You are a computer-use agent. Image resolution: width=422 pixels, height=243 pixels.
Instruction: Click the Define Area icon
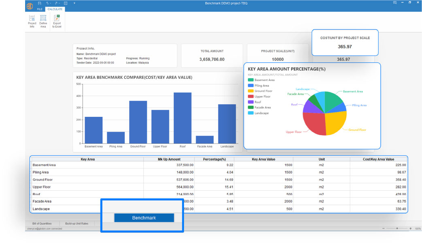click(43, 21)
